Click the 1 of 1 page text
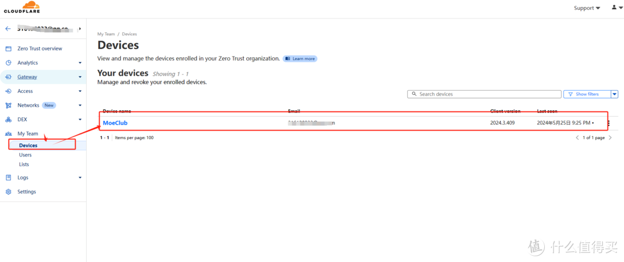The width and height of the screenshot is (624, 262). tap(593, 137)
